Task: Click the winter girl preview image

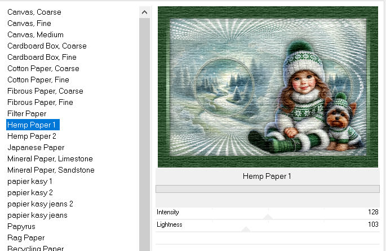Action: (268, 87)
